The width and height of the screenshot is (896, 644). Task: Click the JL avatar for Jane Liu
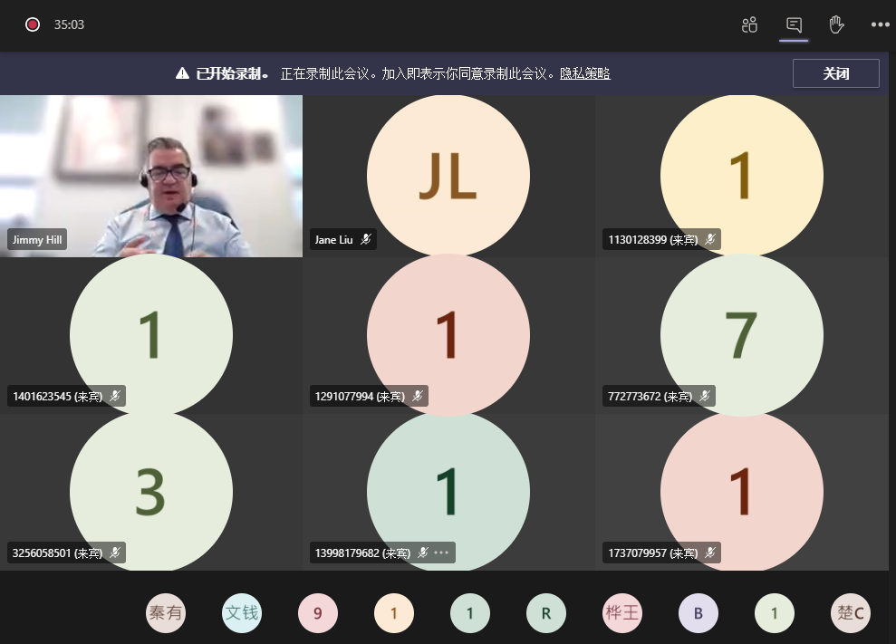[x=448, y=176]
